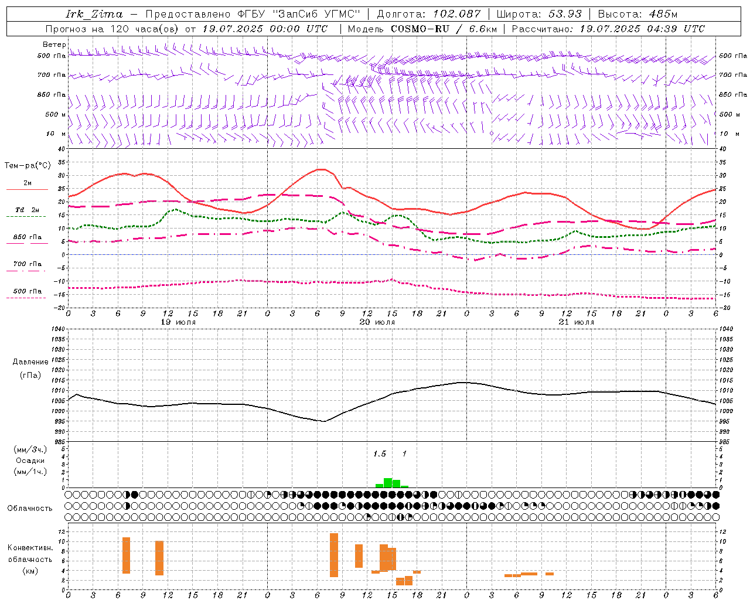
Task: Click the model label "Модель COSMO-RU / 6.6км"
Action: (422, 29)
